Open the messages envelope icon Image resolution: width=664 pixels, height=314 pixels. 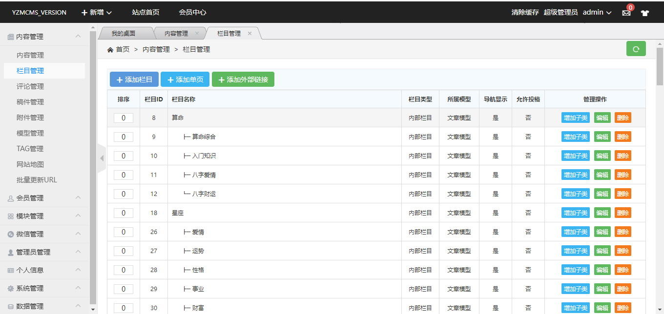626,13
